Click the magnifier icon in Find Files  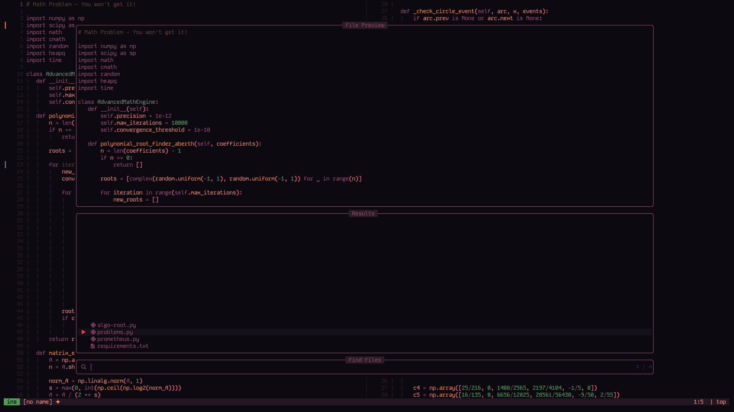click(84, 367)
